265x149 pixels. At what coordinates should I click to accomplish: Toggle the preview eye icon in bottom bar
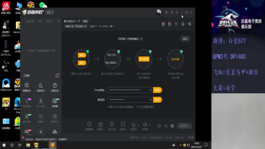click(166, 126)
